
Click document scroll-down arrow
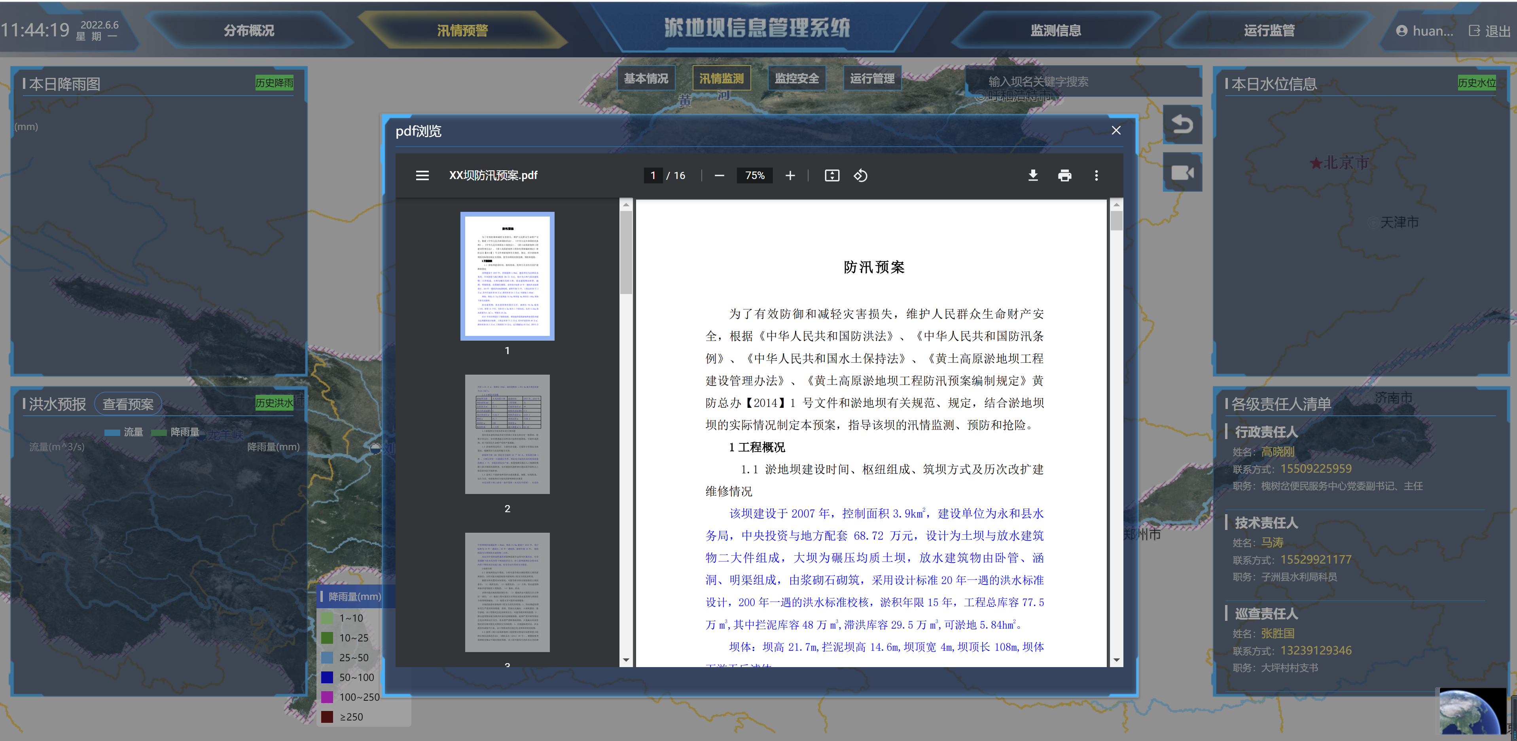point(1116,660)
